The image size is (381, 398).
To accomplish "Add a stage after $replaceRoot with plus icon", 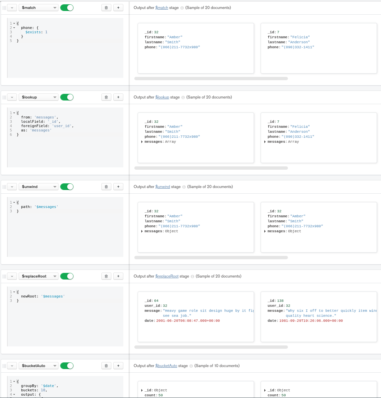I will click(118, 276).
